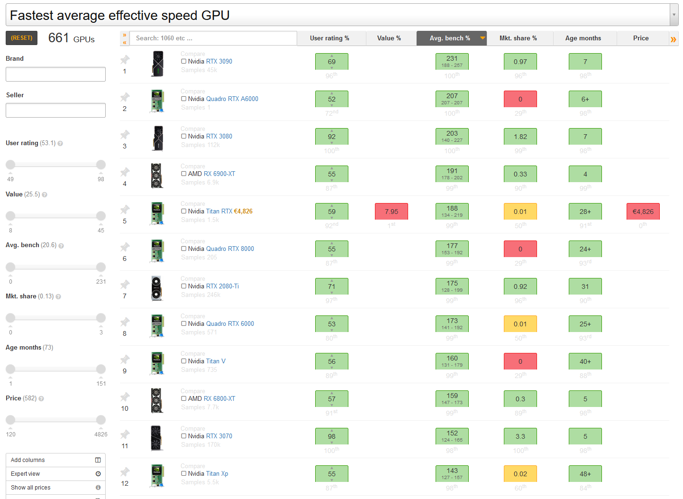Click Add columns option

tap(55, 460)
